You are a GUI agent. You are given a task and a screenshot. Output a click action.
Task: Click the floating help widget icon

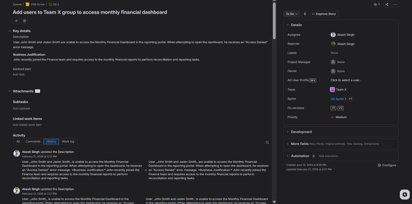coord(405,195)
